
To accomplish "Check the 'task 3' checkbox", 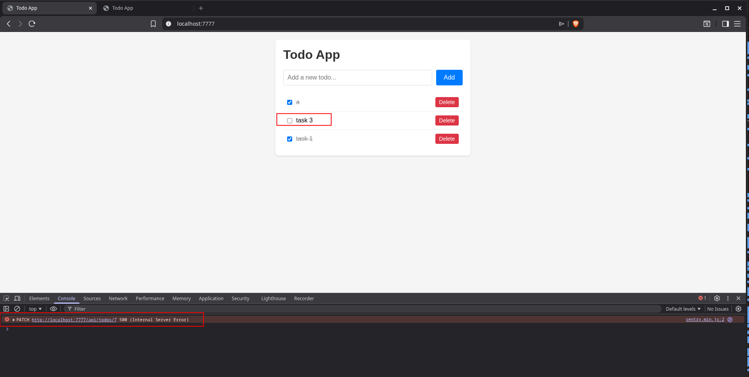I will coord(289,121).
